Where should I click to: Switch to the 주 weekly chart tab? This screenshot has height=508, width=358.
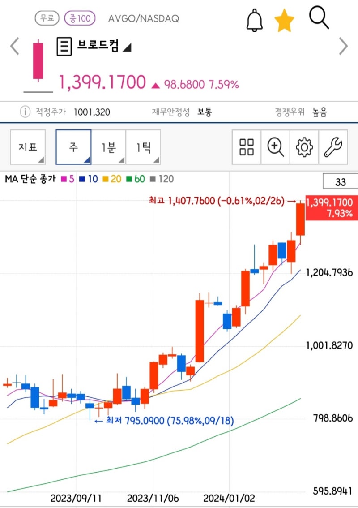73,147
